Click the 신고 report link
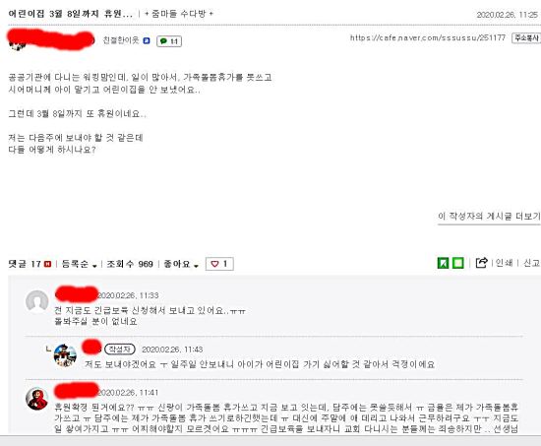This screenshot has height=446, width=541. pos(532,263)
